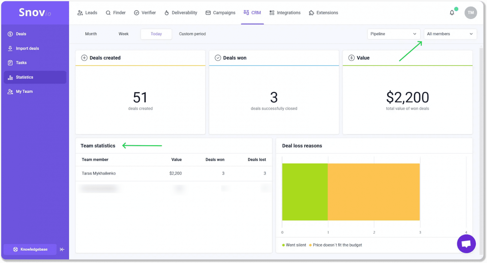This screenshot has width=487, height=263.
Task: Click the green Went silent bar
Action: [x=305, y=192]
